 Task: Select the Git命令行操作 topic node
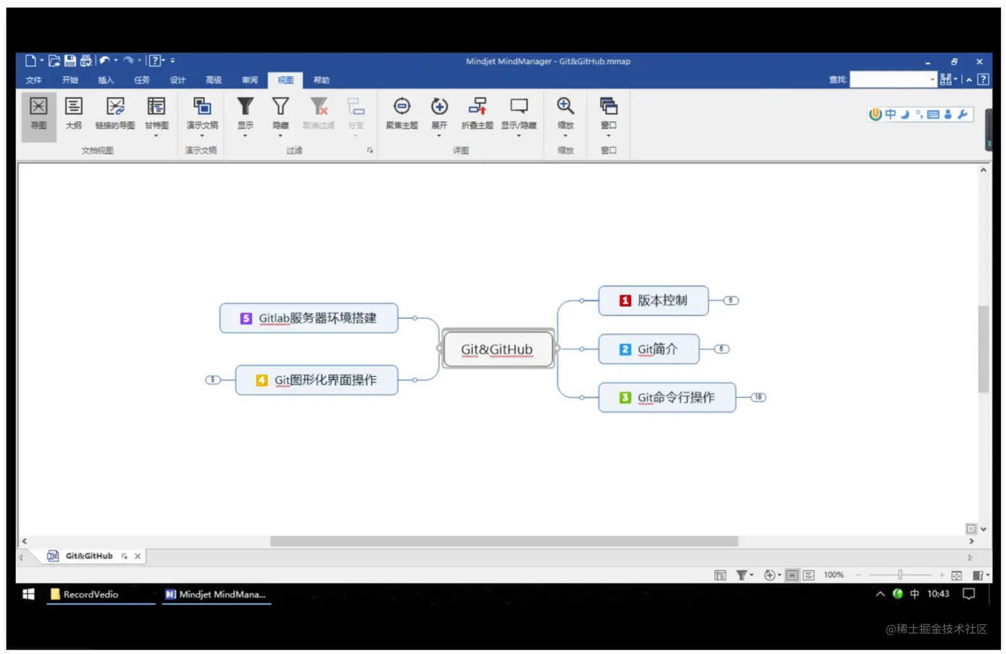click(667, 397)
